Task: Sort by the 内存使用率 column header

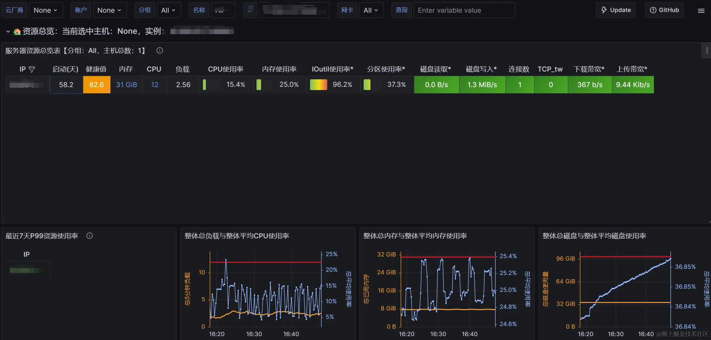Action: pos(279,69)
